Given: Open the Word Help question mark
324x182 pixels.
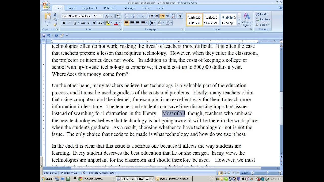Looking at the screenshot, I should [x=281, y=8].
